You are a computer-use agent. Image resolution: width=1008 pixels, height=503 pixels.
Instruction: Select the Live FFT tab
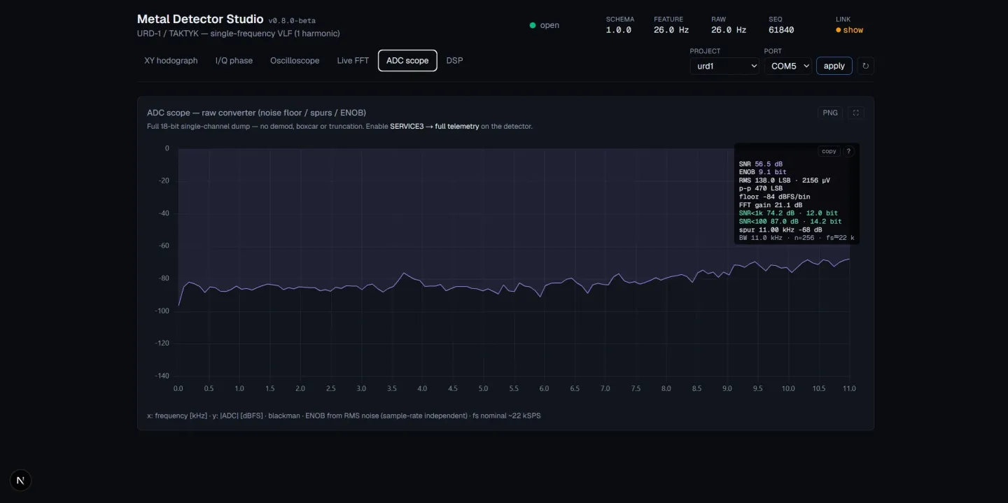(353, 61)
